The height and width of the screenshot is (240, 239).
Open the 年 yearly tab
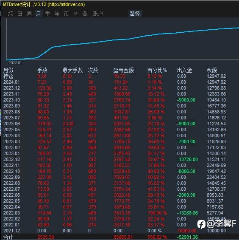[x=57, y=14]
